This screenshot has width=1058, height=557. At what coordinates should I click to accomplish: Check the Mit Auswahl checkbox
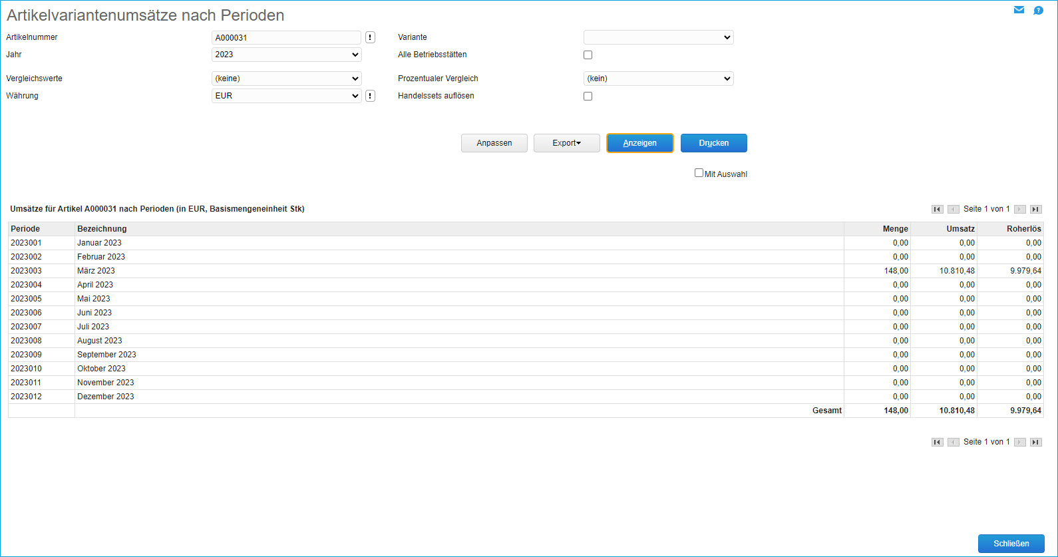pyautogui.click(x=699, y=173)
